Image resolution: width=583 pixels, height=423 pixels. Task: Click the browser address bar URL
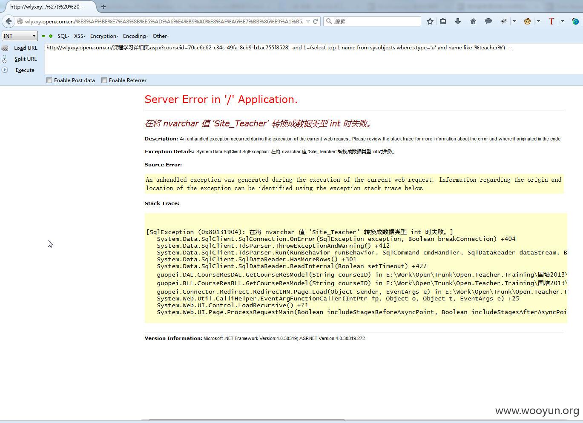click(164, 21)
